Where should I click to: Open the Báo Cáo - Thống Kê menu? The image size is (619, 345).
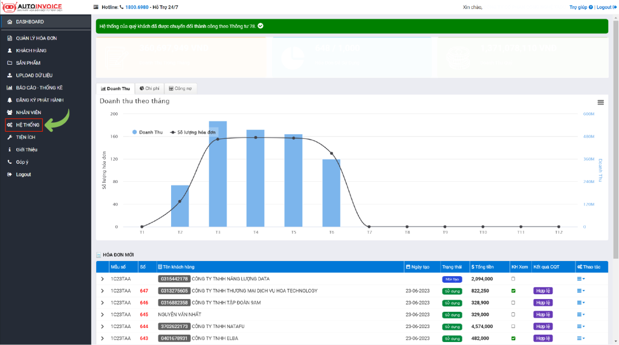(x=39, y=88)
